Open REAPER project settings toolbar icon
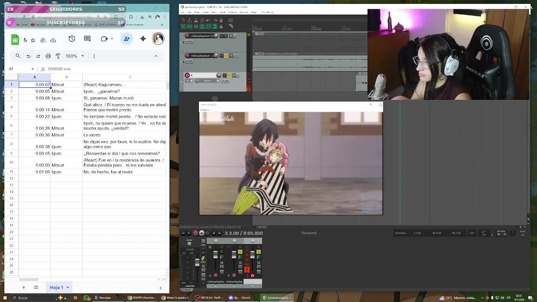This screenshot has width=537, height=302. [x=202, y=20]
